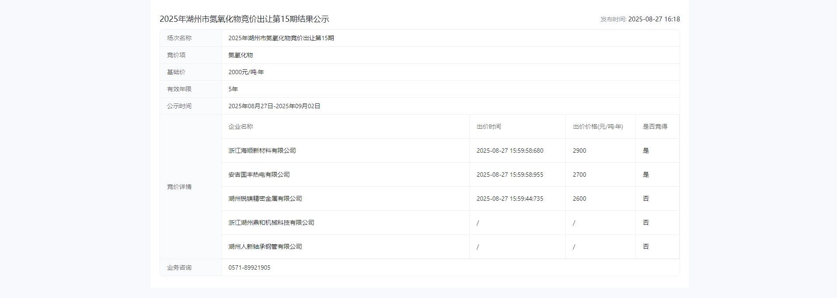Click the base price 2000元/吨·年
The width and height of the screenshot is (837, 298).
(x=246, y=72)
